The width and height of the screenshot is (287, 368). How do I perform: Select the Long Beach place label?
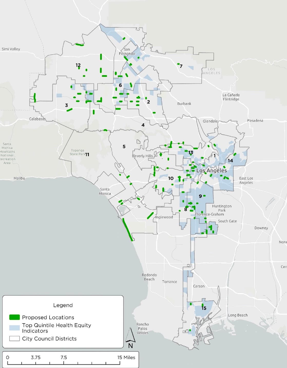tap(238, 315)
